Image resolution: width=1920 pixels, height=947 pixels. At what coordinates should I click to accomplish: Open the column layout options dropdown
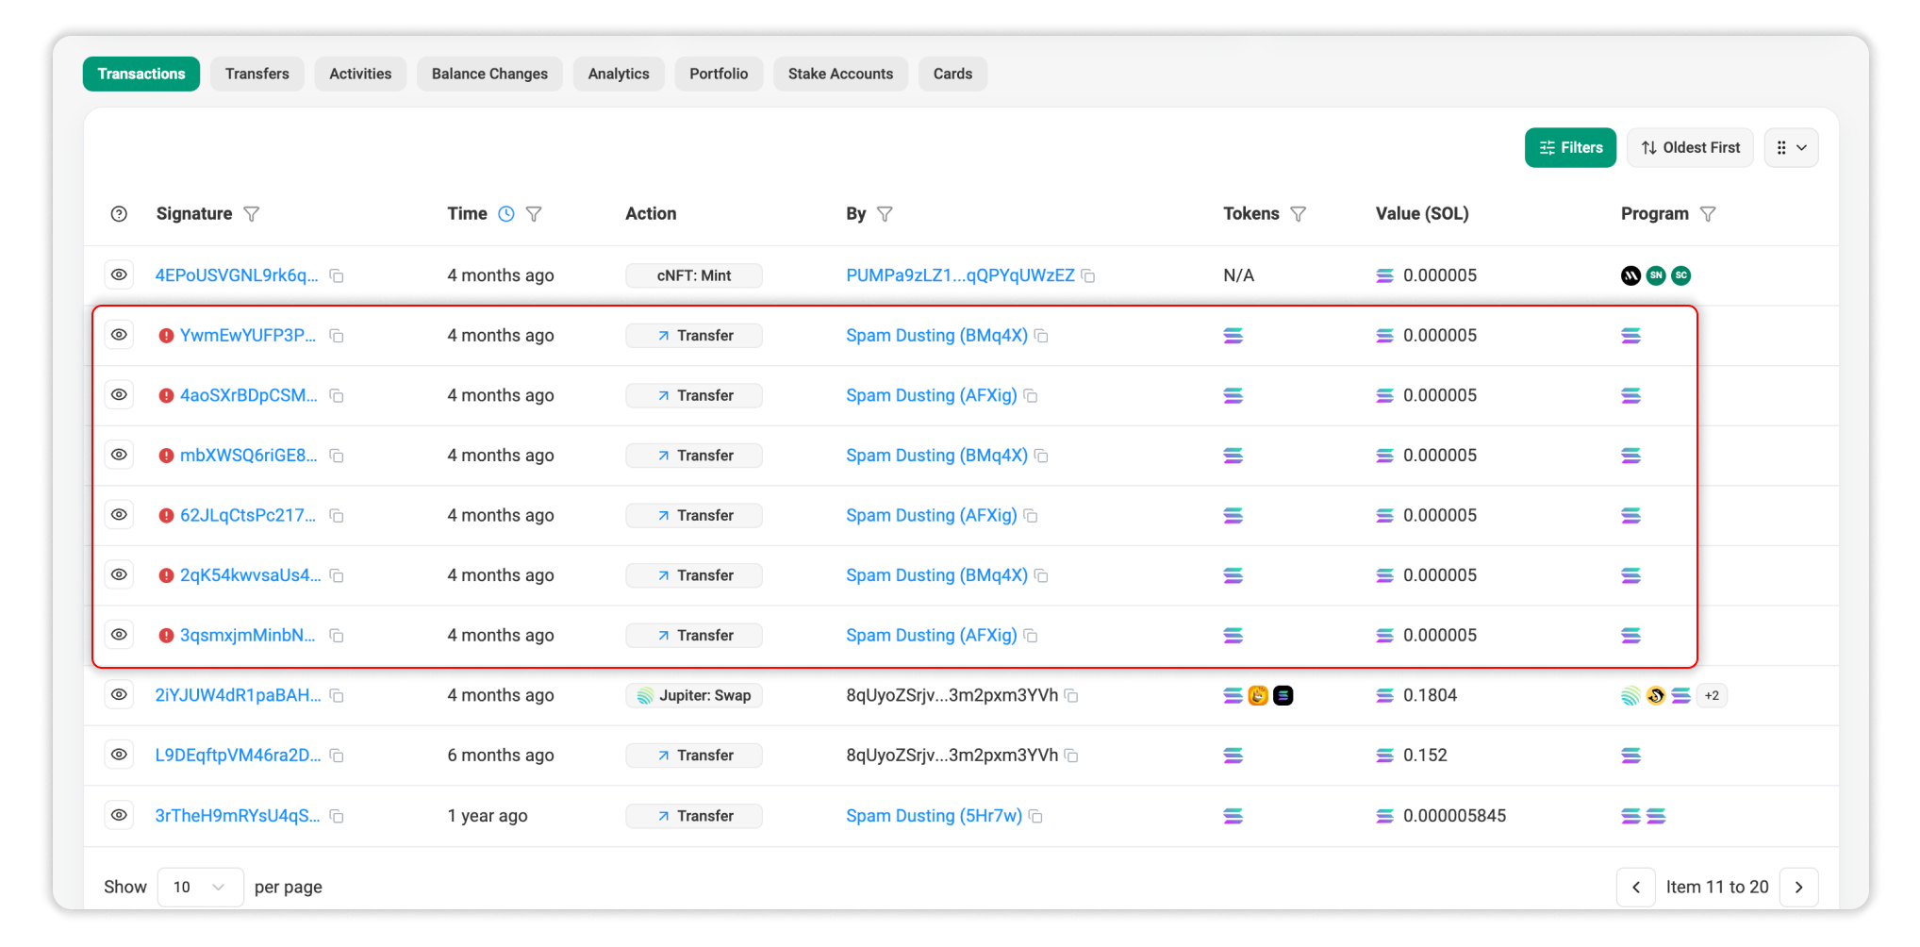(1791, 148)
